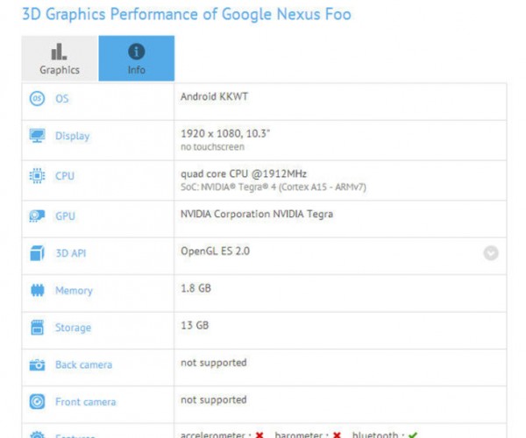Click the Memory row label
Viewport: 526px width, 438px height.
pos(74,291)
